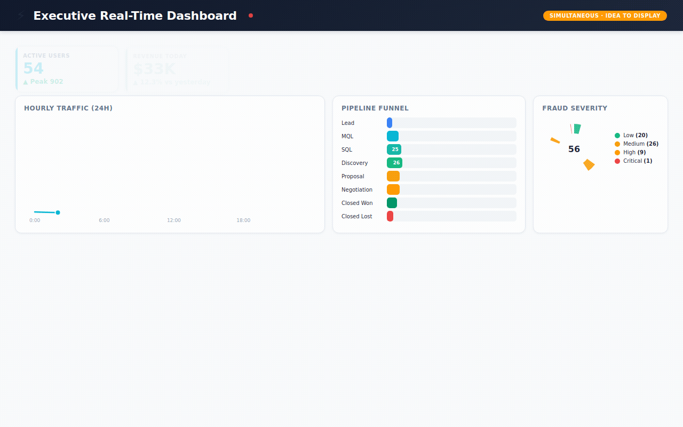683x427 pixels.
Task: Click the Closed Lost red funnel bar
Action: 390,216
